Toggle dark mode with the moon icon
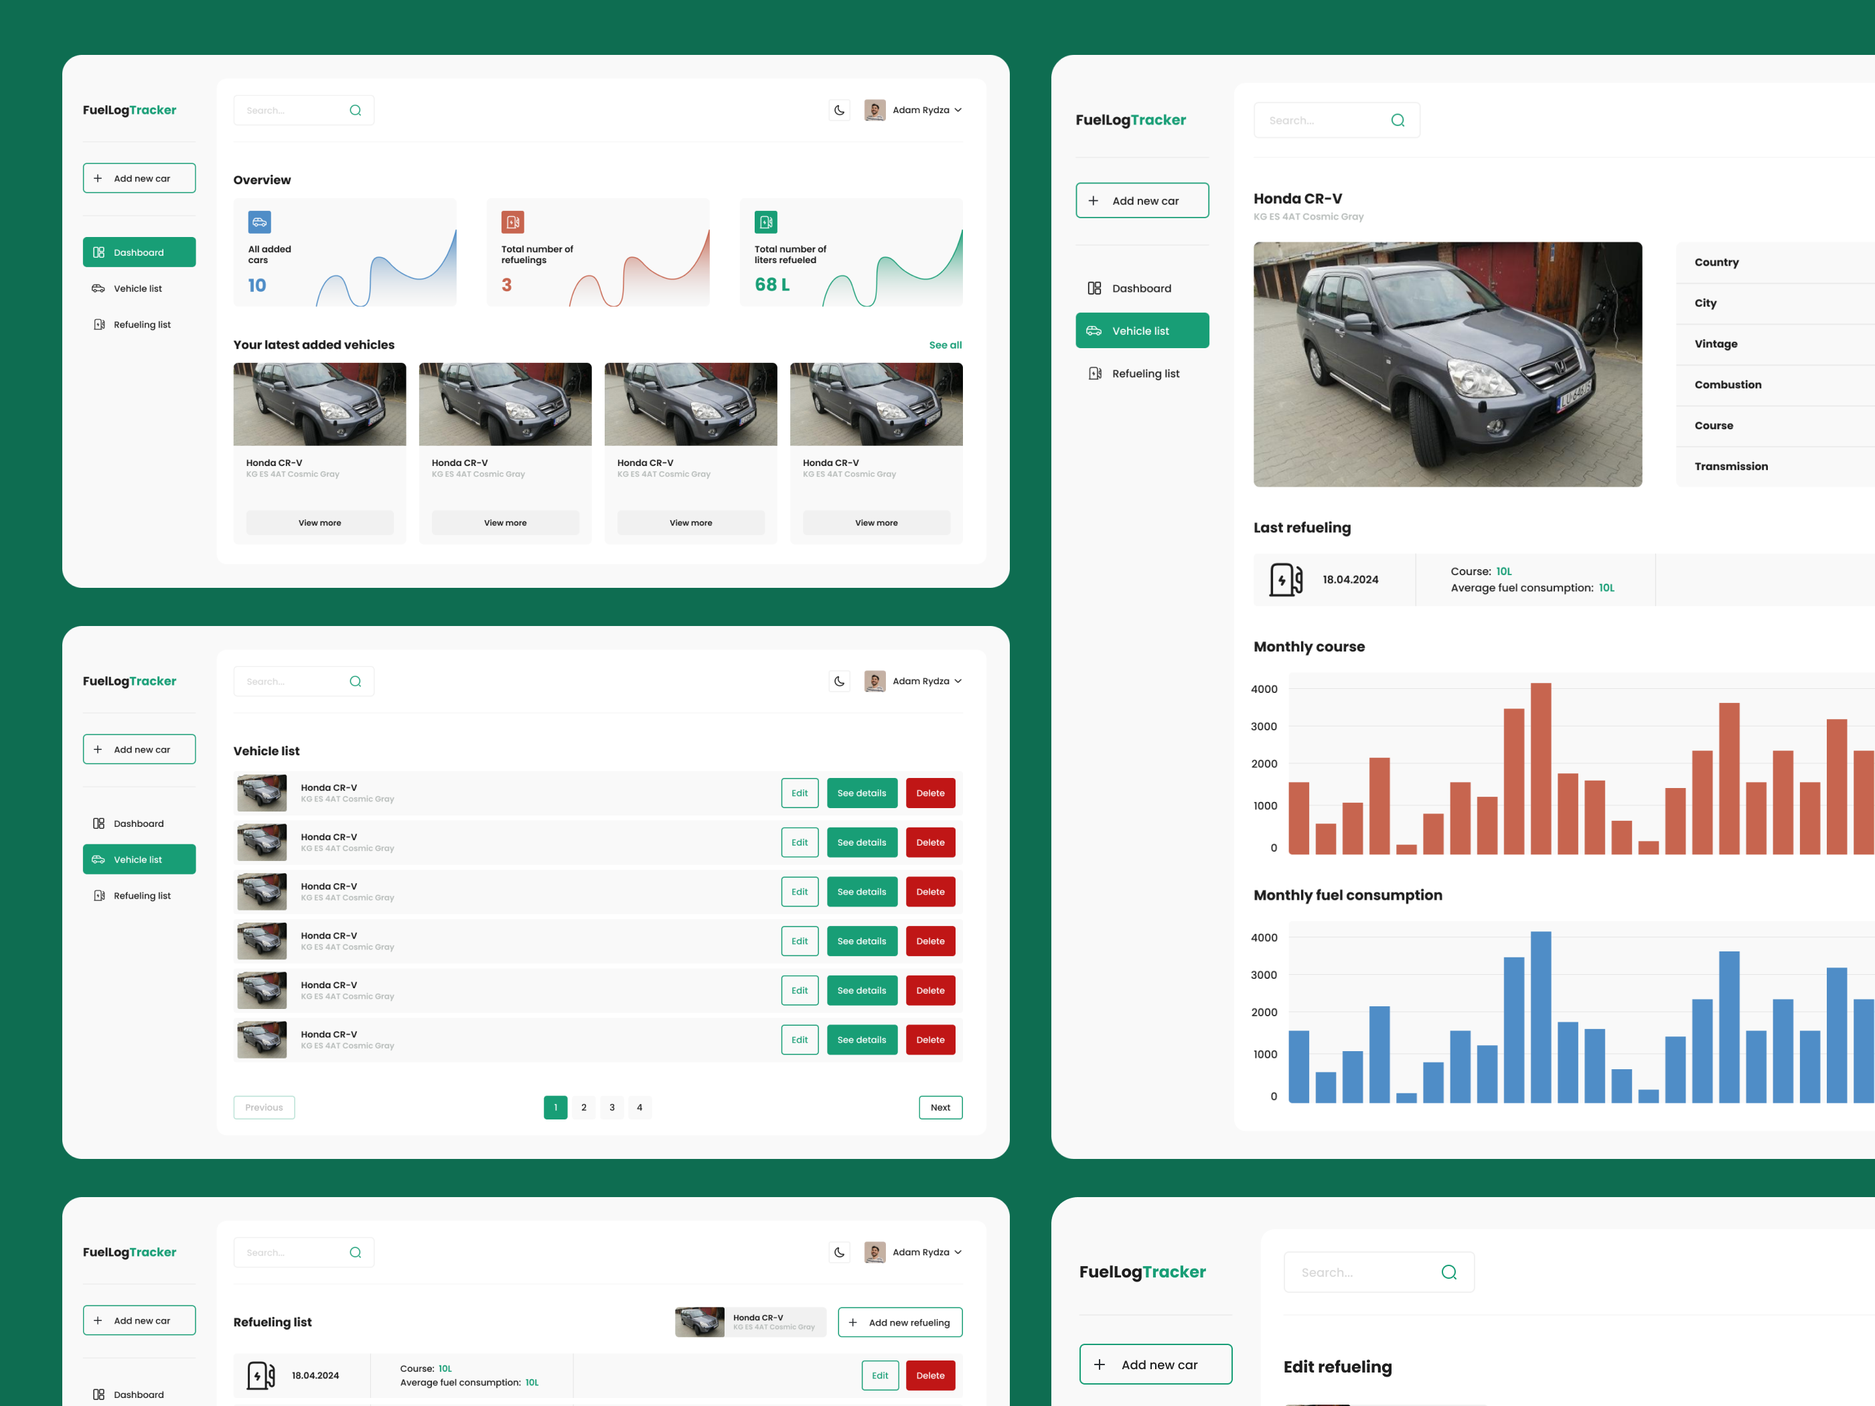Screen dimensions: 1875x1406 [838, 109]
